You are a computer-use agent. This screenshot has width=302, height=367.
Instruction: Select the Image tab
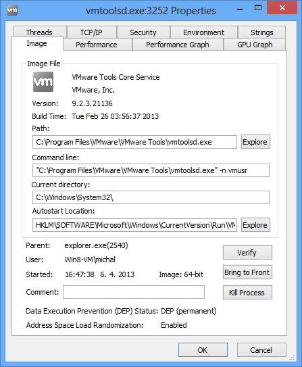click(36, 43)
